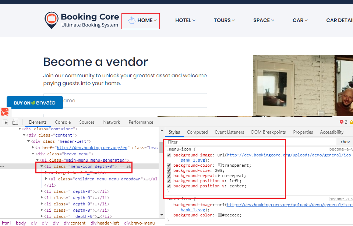
Task: Click the piggy bank icon beside HOME
Action: 131,21
